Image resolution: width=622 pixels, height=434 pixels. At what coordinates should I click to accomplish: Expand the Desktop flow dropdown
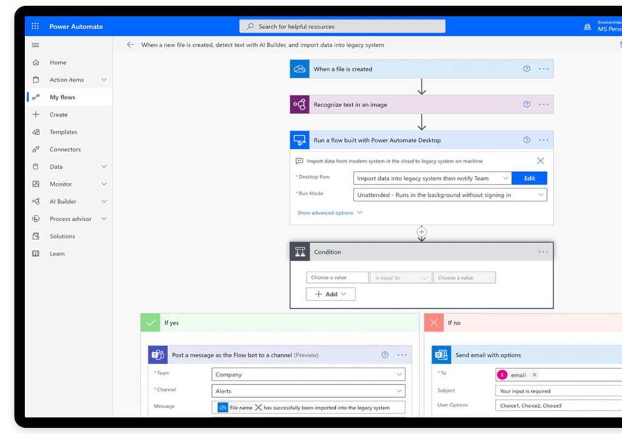505,178
